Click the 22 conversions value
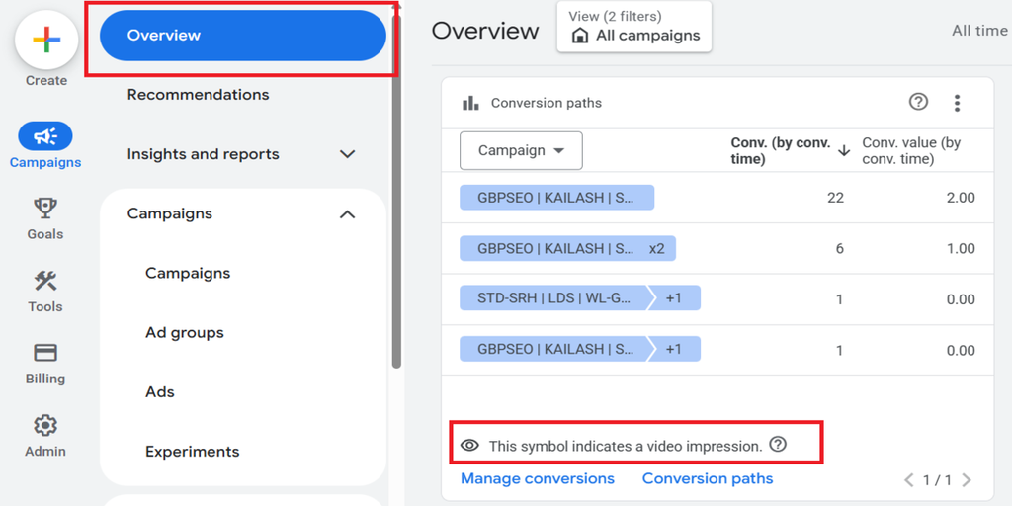The width and height of the screenshot is (1012, 506). point(835,198)
